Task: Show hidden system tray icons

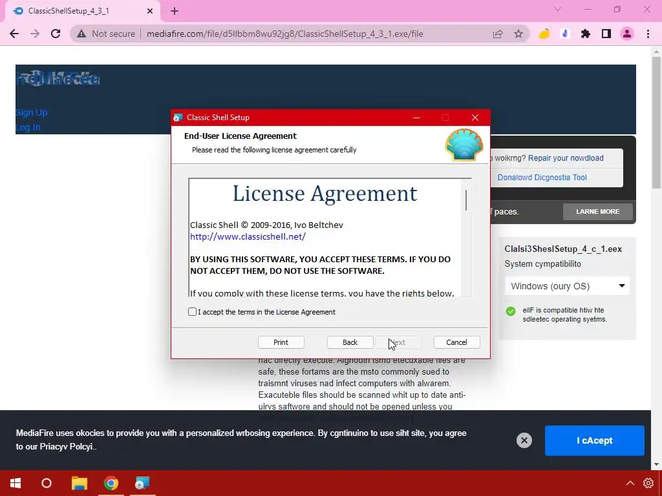Action: 630,483
